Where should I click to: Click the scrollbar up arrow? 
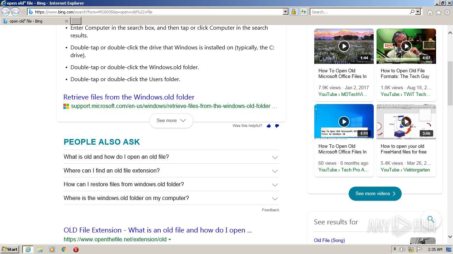450,32
